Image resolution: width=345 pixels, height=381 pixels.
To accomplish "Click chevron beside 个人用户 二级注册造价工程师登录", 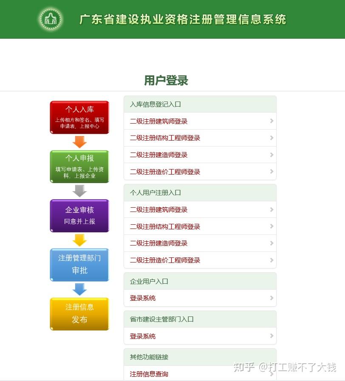I will click(272, 260).
